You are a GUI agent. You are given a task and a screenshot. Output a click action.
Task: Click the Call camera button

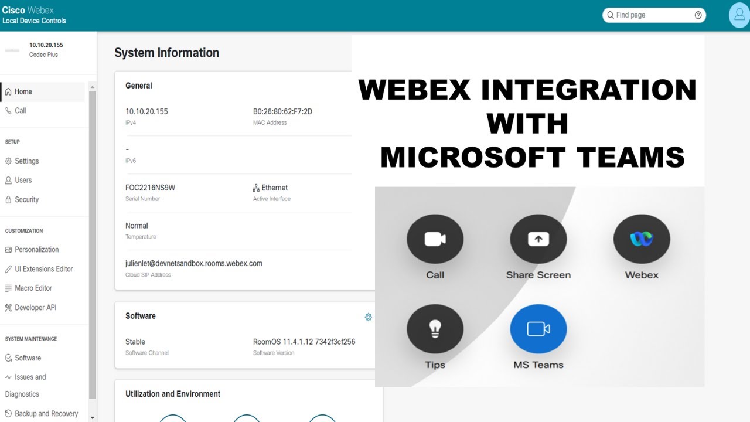(435, 239)
